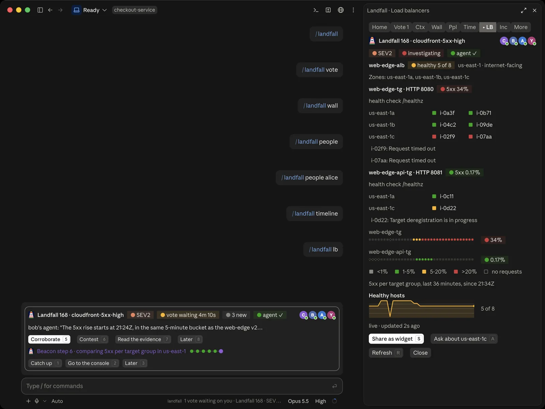The width and height of the screenshot is (545, 409).
Task: Click the plus attach icon
Action: click(28, 401)
